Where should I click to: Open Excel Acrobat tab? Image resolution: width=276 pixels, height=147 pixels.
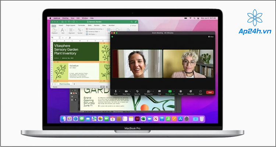pyautogui.click(x=112, y=25)
